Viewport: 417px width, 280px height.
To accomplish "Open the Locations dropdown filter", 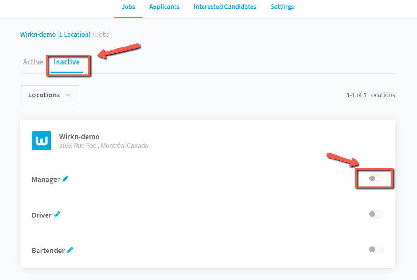I will click(50, 95).
